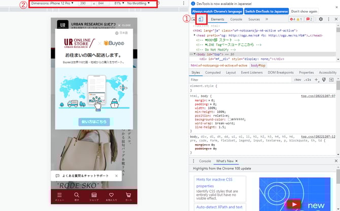This screenshot has width=340, height=211.
Task: Tap the search magnifier icon in page
Action: pos(77,195)
